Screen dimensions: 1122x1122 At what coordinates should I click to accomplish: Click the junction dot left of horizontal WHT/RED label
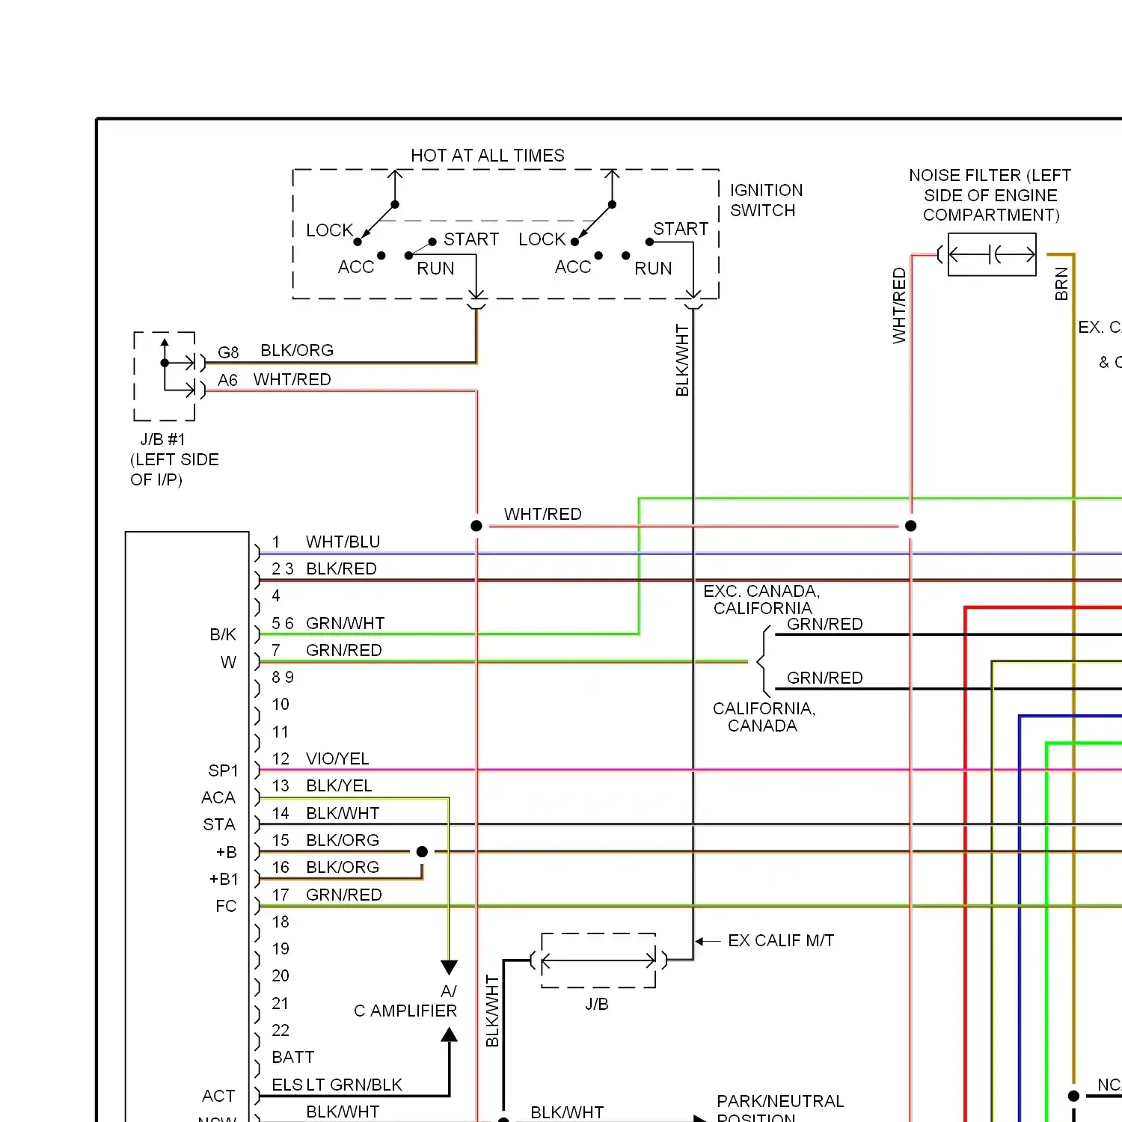tap(476, 526)
